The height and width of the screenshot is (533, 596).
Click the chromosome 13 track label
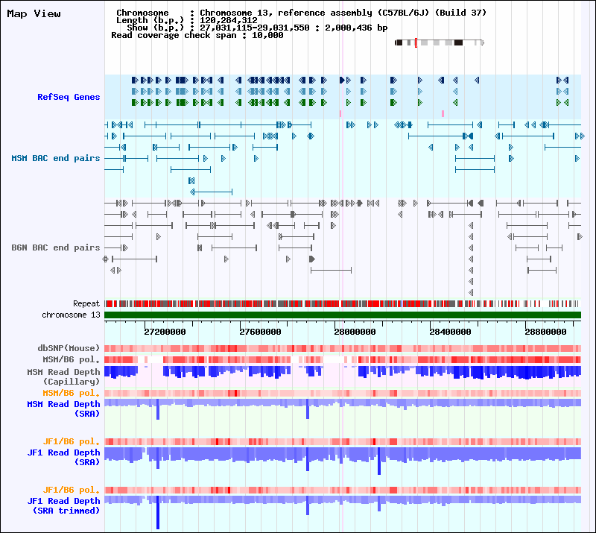[x=71, y=315]
